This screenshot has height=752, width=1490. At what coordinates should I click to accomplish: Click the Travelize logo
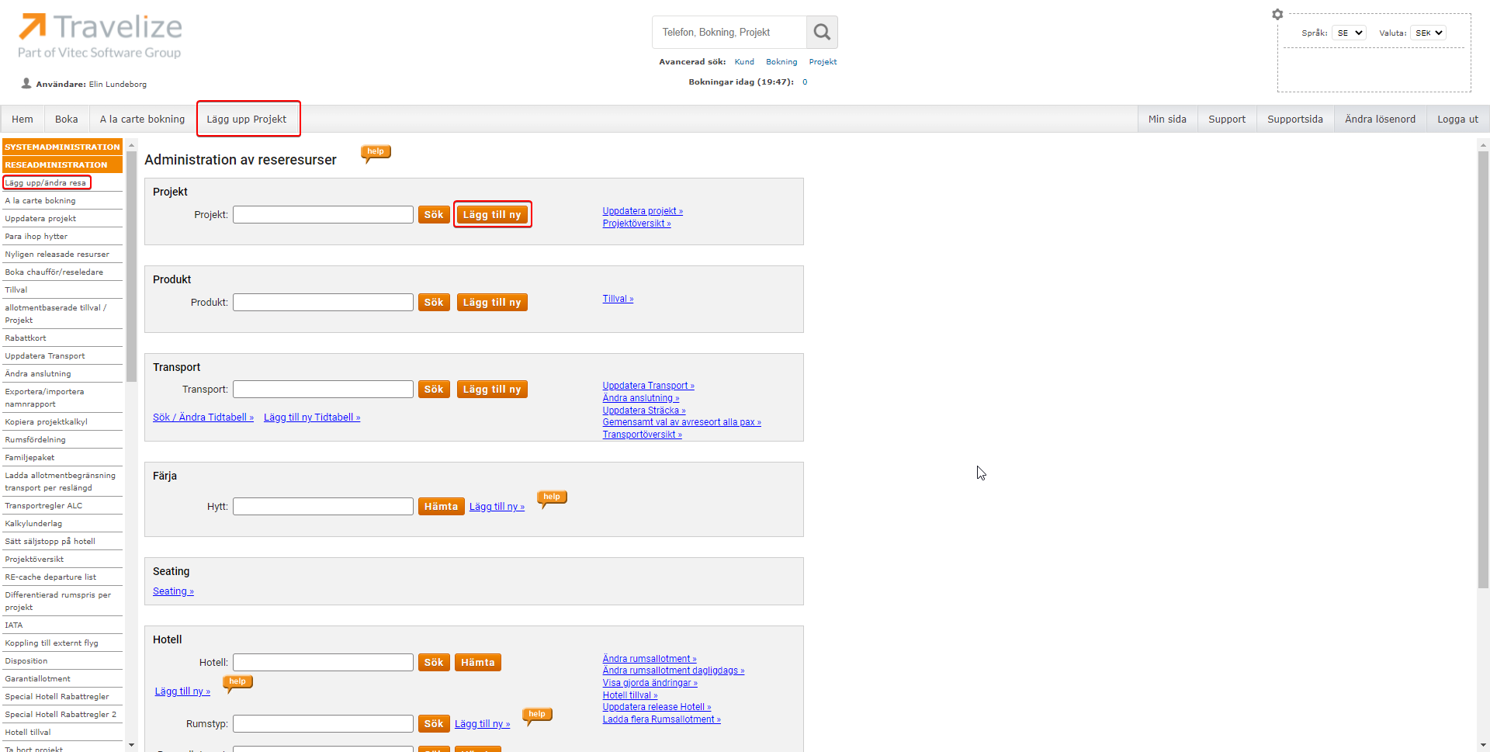click(100, 36)
